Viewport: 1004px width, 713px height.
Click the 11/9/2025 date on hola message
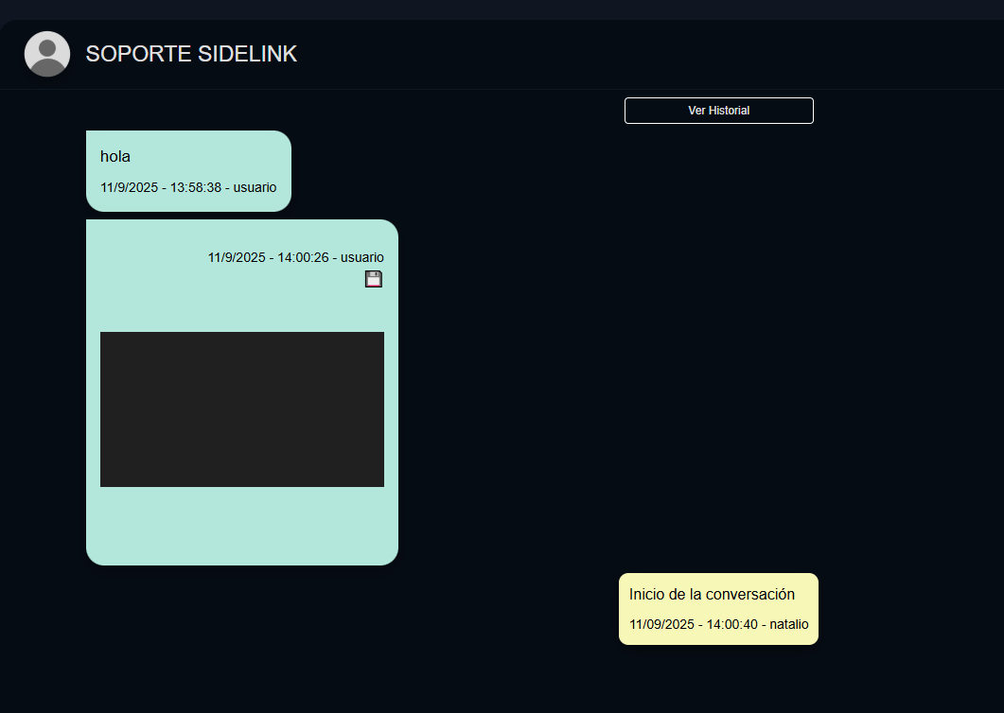coord(129,188)
